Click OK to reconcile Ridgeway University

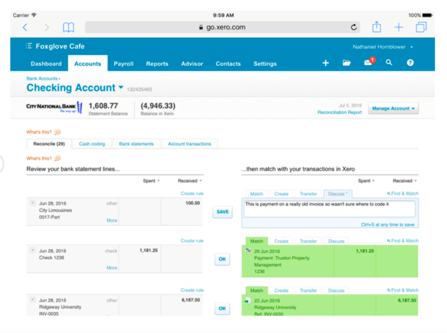point(223,308)
